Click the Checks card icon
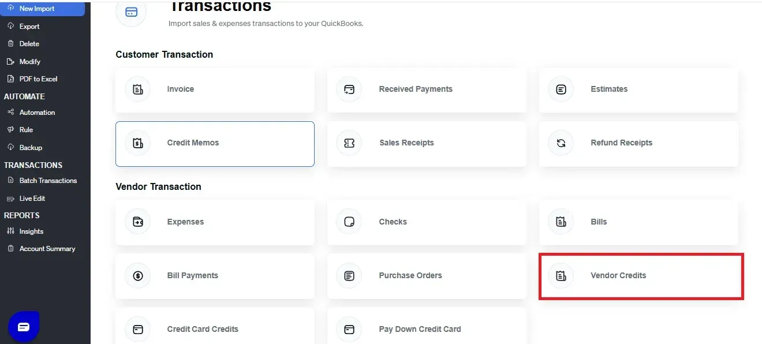The height and width of the screenshot is (344, 762). (349, 222)
